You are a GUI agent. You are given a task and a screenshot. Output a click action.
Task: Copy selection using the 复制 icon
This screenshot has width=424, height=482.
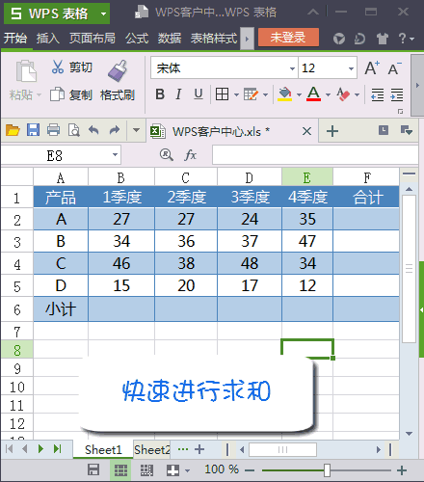click(x=57, y=94)
